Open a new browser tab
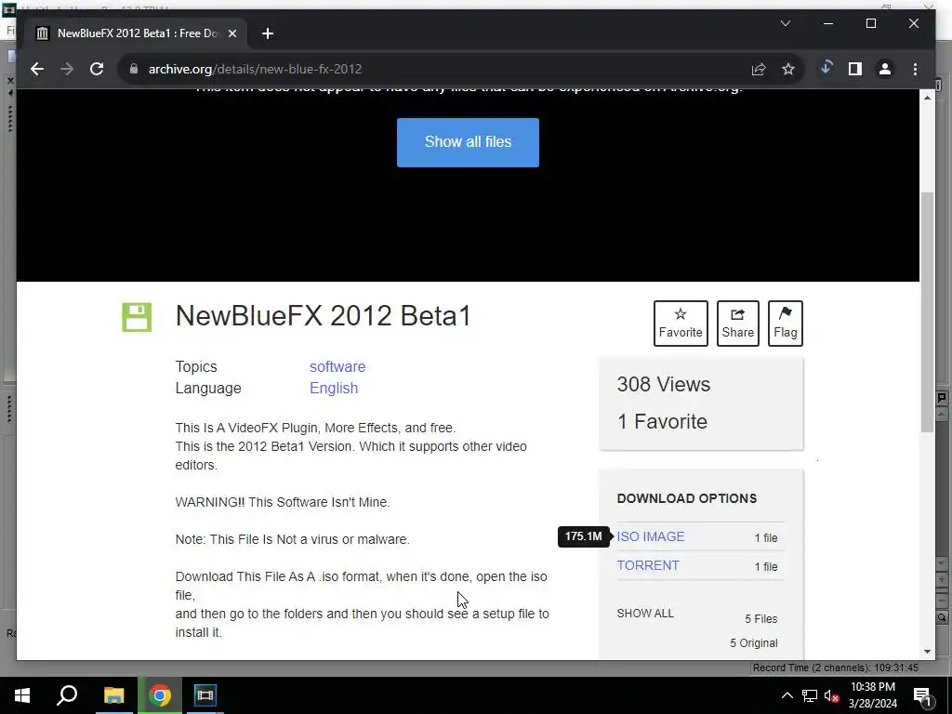 tap(268, 33)
